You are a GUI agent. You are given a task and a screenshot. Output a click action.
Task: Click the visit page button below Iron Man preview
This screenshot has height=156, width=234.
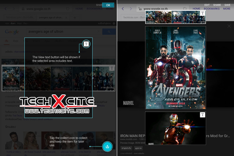point(126,148)
